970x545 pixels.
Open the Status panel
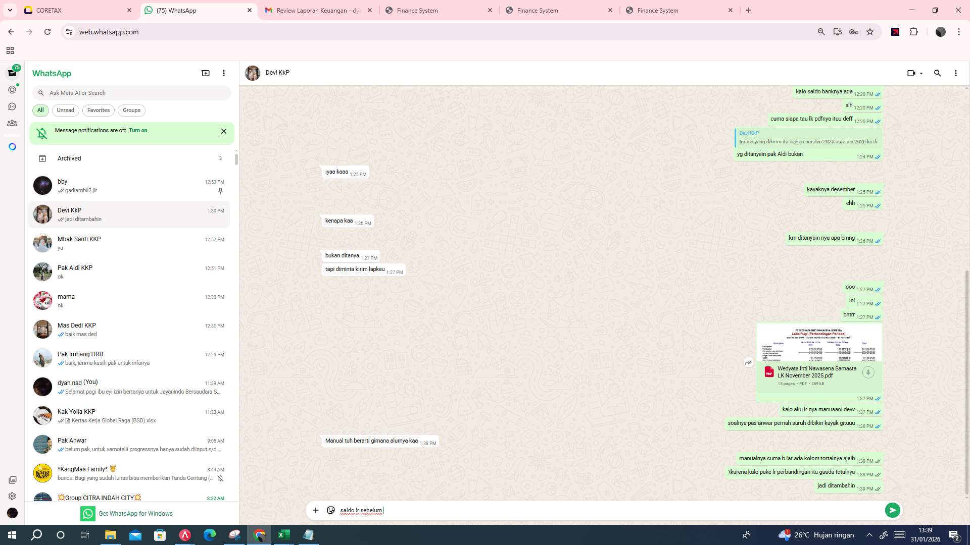click(x=12, y=89)
